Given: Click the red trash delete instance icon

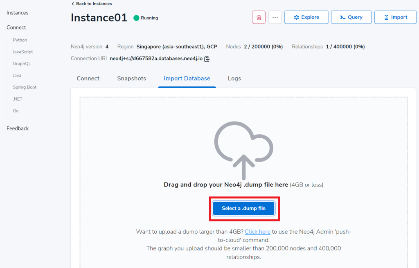Looking at the screenshot, I should coord(259,17).
